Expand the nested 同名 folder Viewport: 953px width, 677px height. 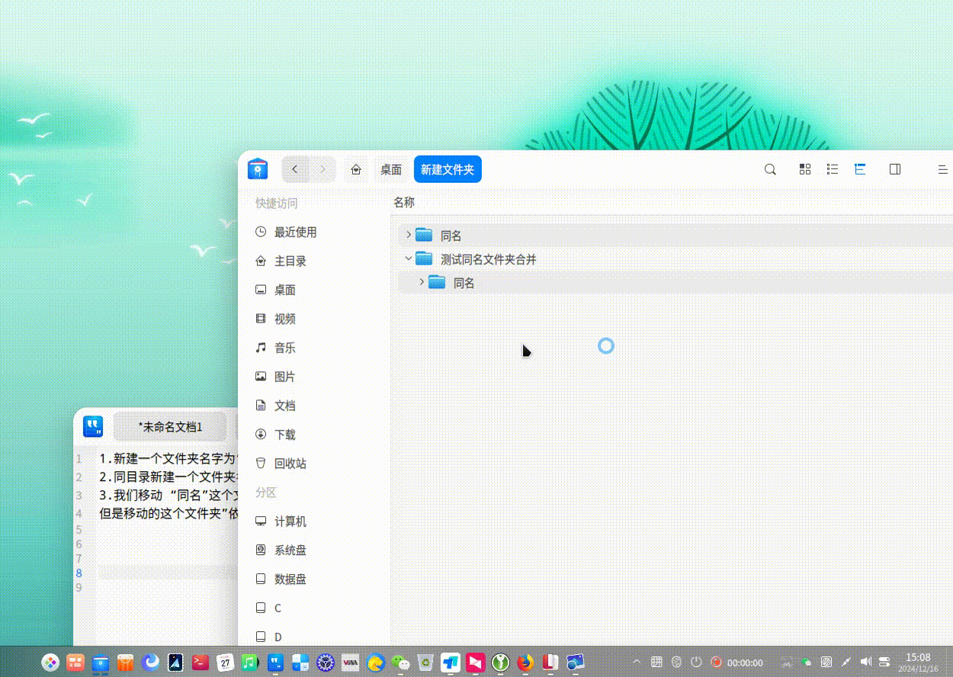[422, 282]
